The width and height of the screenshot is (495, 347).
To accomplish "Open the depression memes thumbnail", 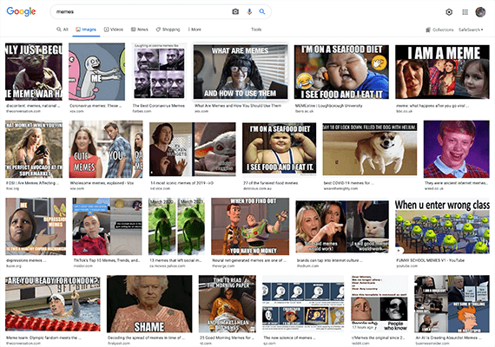I will [x=36, y=226].
